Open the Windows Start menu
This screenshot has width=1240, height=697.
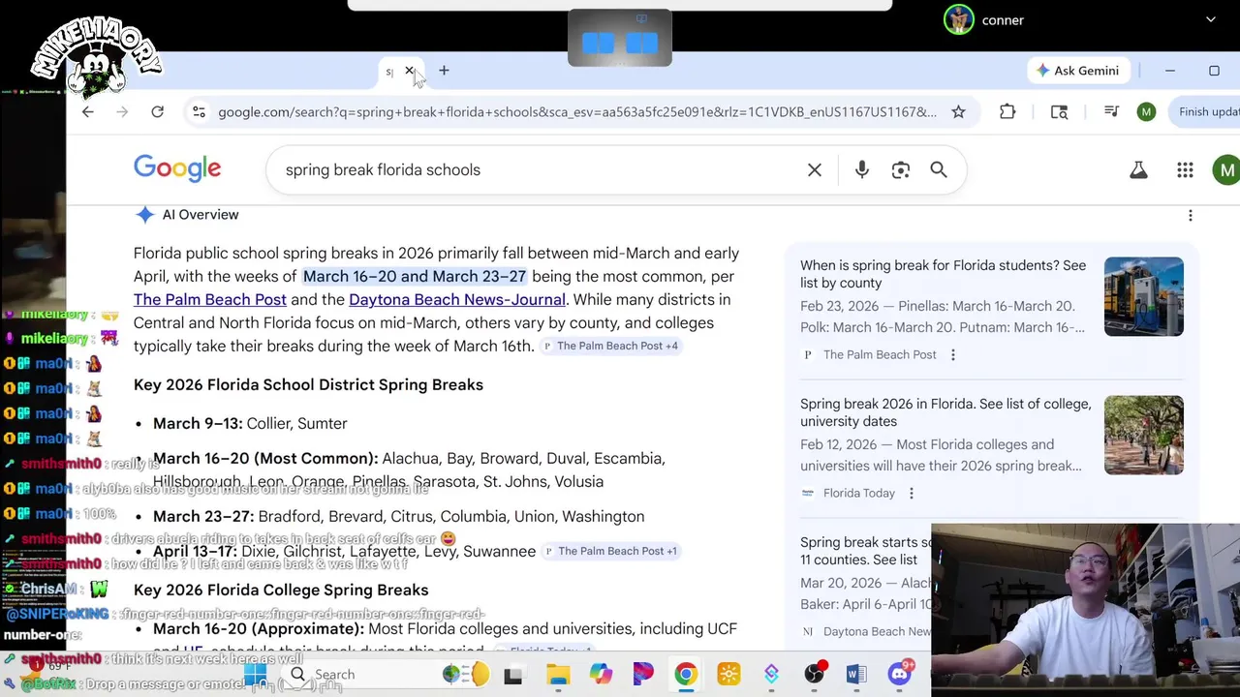256,674
